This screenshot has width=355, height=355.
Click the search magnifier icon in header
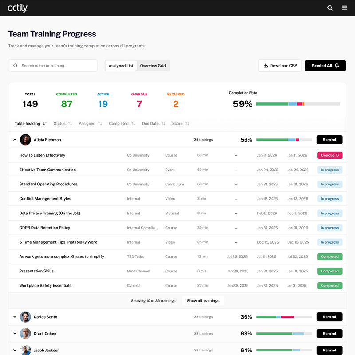click(330, 8)
